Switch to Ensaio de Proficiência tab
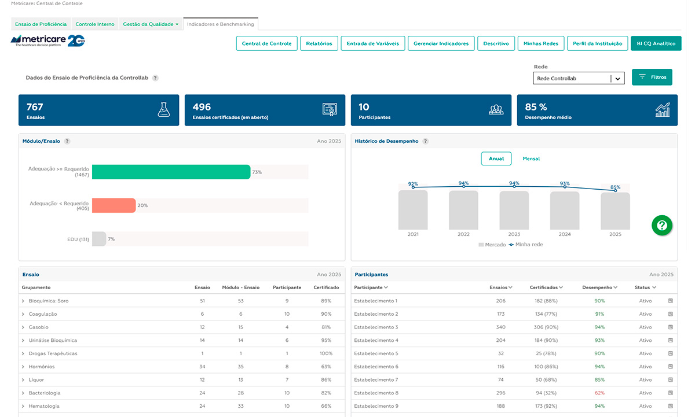The width and height of the screenshot is (695, 417). 41,24
